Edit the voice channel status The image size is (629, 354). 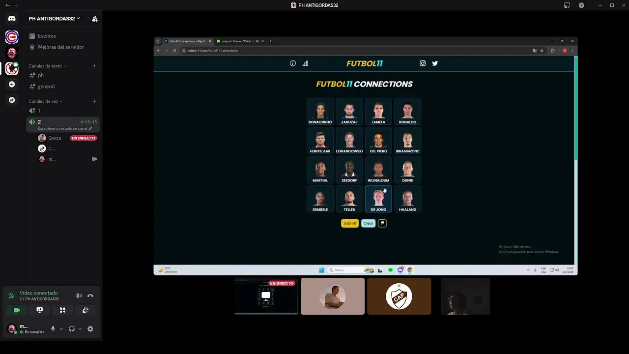(65, 128)
